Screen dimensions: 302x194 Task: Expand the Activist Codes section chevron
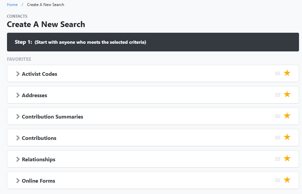[18, 74]
